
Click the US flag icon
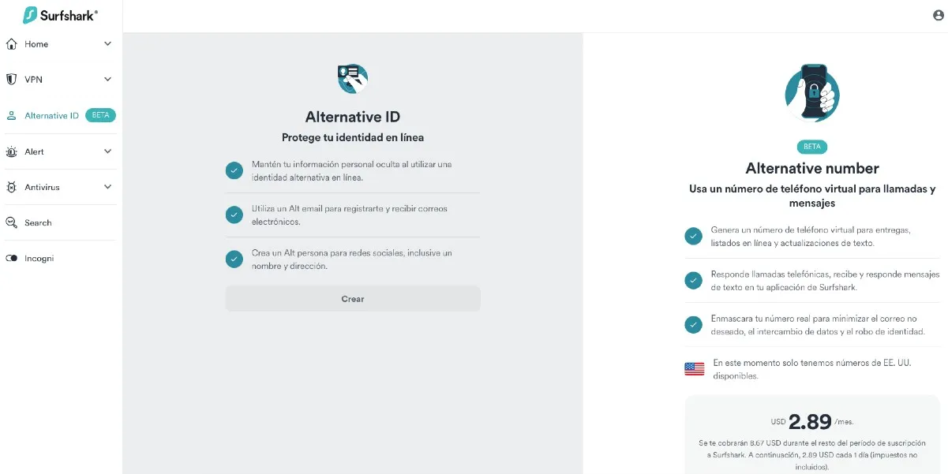coord(695,368)
